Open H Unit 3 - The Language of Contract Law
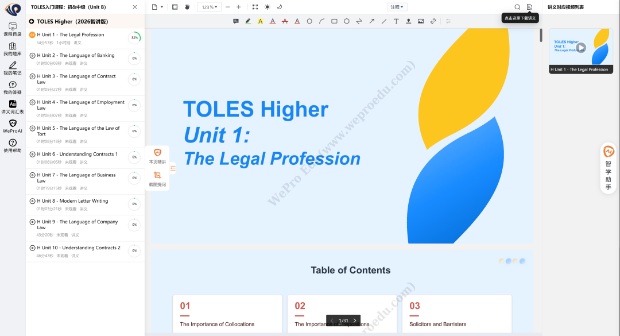The height and width of the screenshot is (336, 620). tap(85, 83)
